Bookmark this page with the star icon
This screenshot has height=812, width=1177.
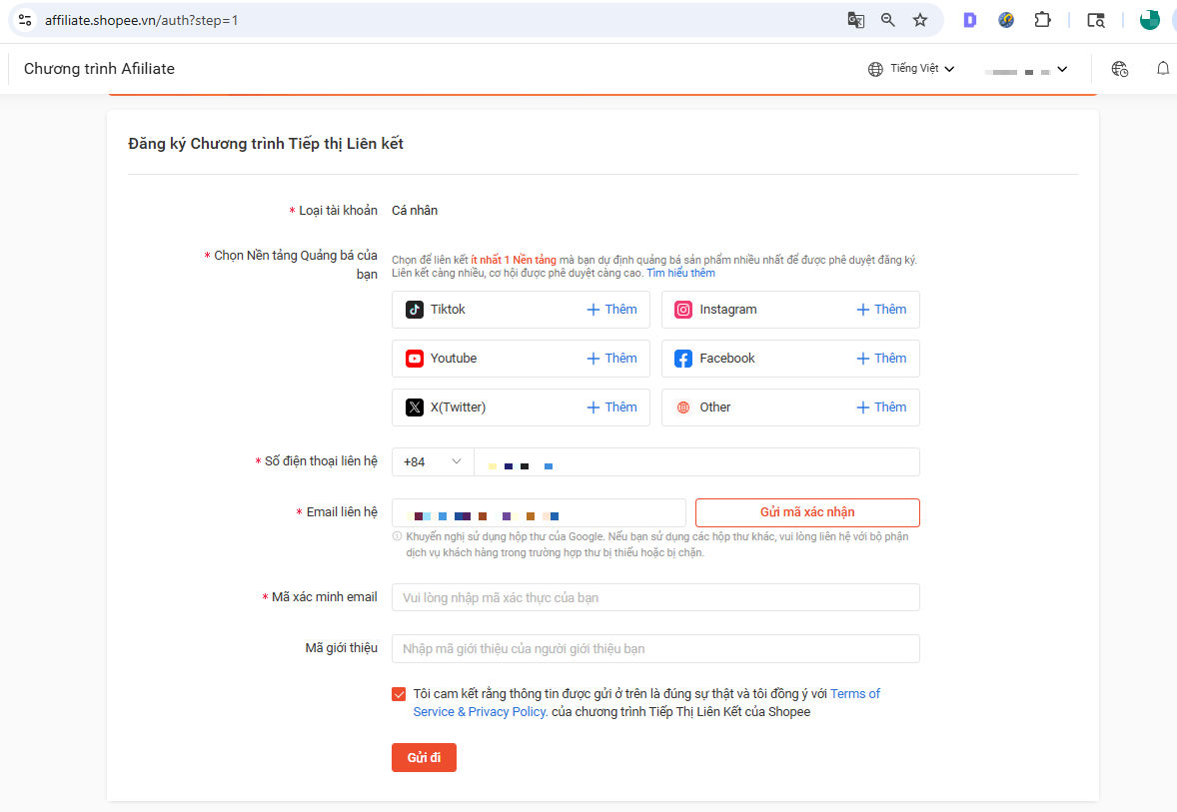coord(920,20)
